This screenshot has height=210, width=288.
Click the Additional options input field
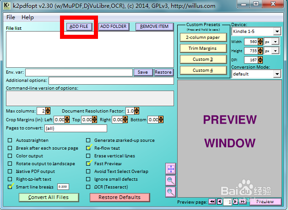tap(111, 81)
